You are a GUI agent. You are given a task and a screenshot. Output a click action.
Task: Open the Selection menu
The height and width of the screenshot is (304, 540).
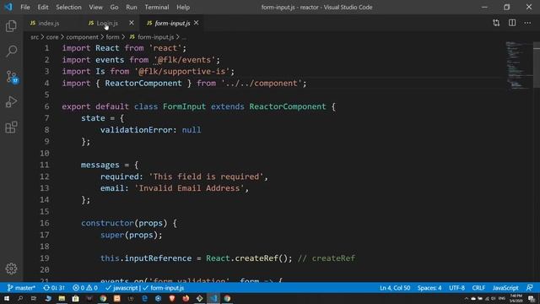tap(68, 8)
